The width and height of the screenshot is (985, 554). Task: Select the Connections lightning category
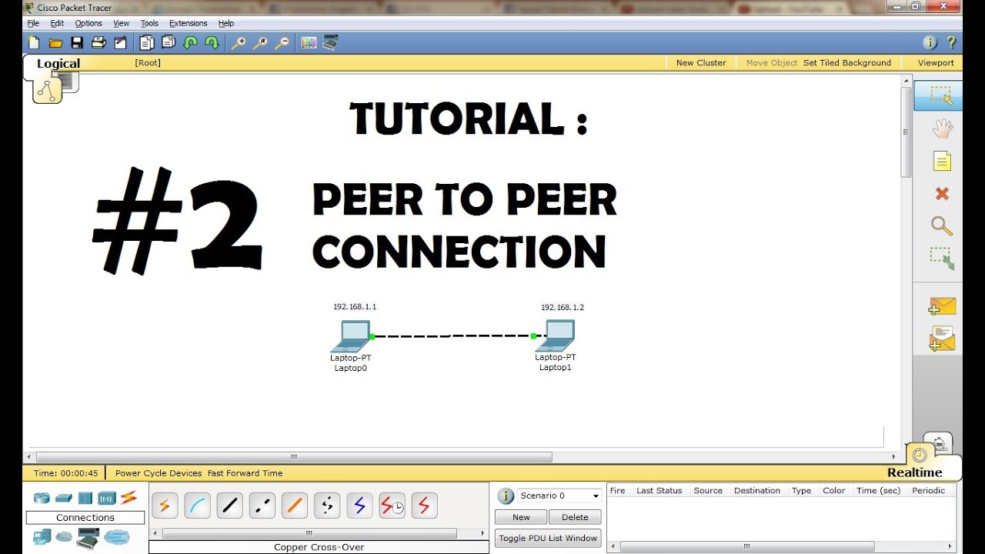129,497
